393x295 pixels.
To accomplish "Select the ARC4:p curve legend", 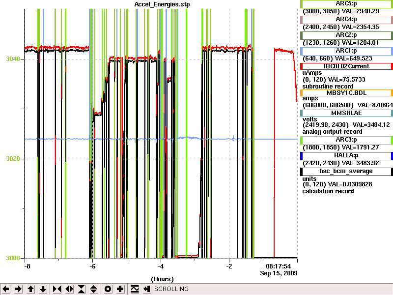I will 346,20.
